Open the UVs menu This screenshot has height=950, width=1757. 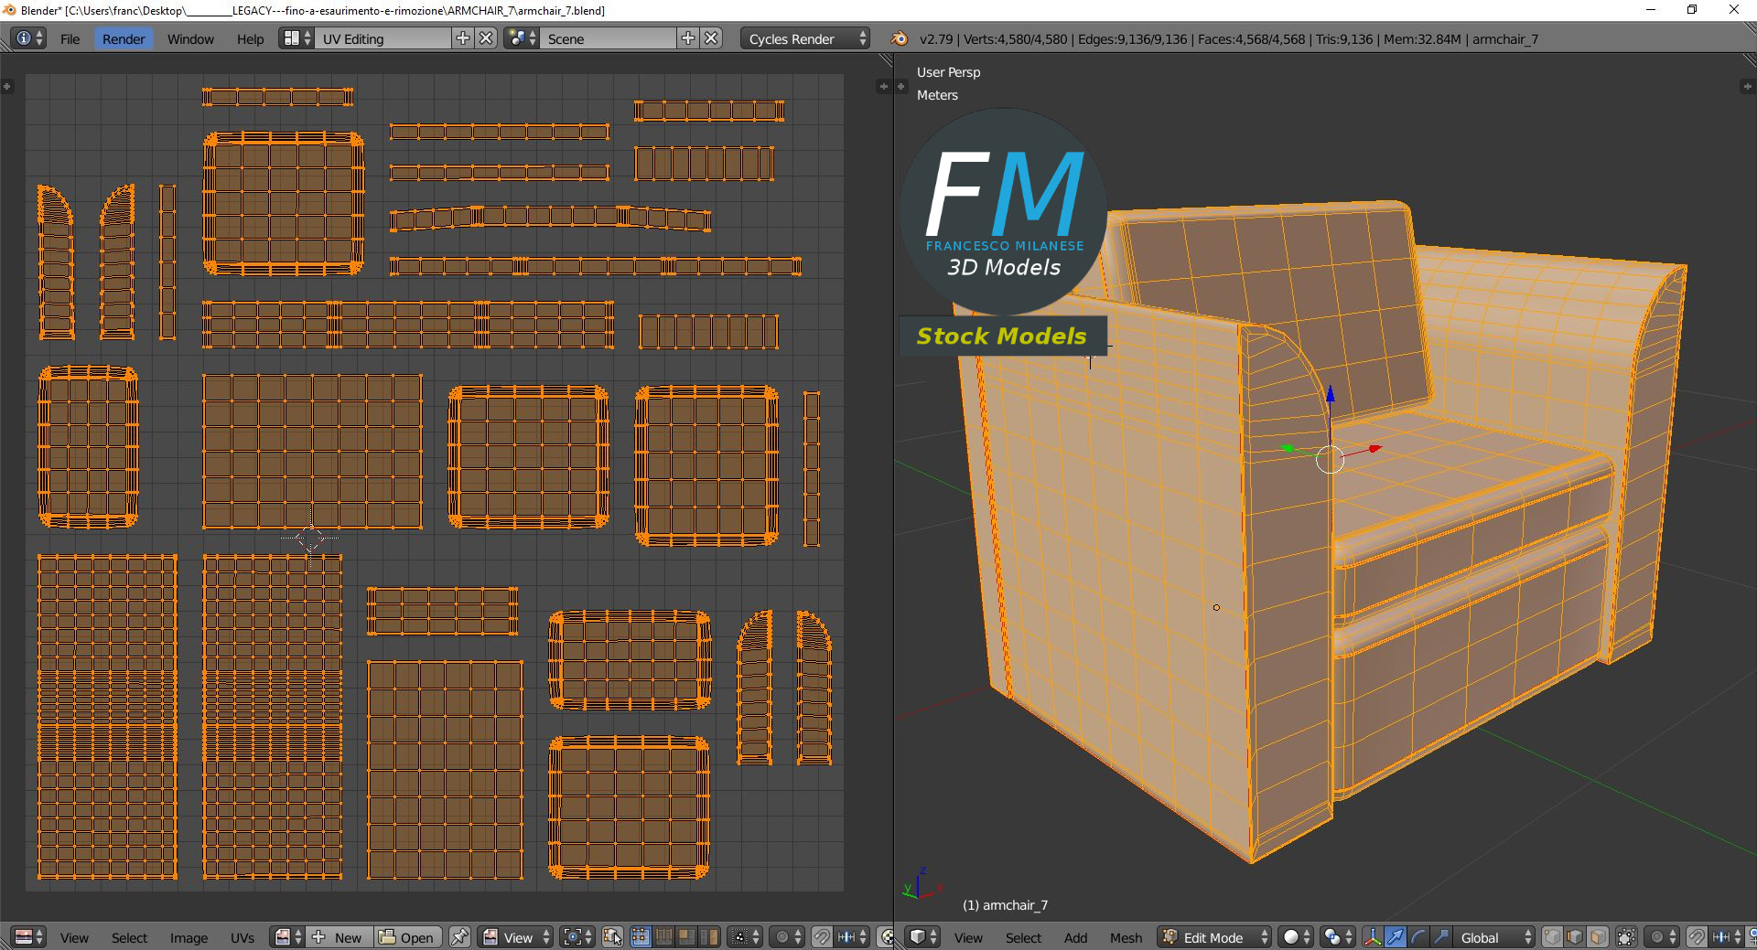pos(243,937)
